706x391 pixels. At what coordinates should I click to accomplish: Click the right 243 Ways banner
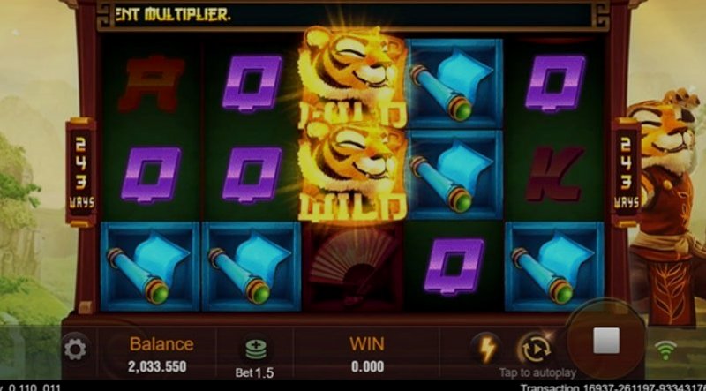coord(626,172)
